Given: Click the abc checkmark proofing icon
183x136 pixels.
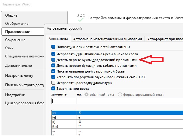Looking at the screenshot, I should [x=81, y=18].
